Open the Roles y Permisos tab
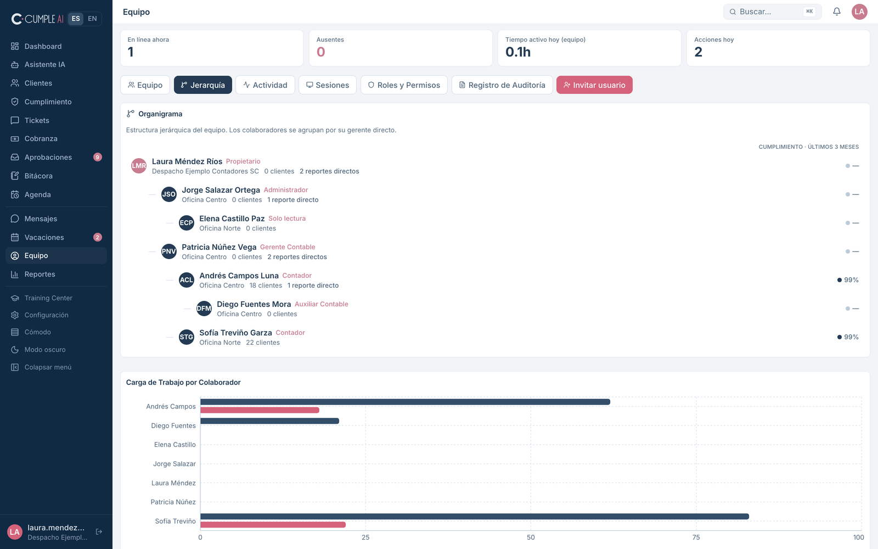Screen dimensions: 878x549 coord(404,85)
